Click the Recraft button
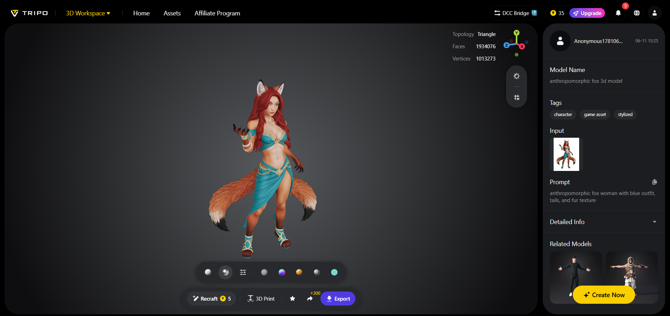The image size is (670, 316). point(211,299)
